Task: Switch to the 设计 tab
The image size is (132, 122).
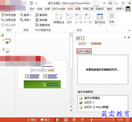Action: (32, 9)
